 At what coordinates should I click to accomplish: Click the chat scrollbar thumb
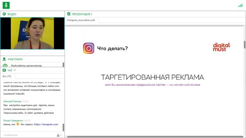tap(63, 127)
